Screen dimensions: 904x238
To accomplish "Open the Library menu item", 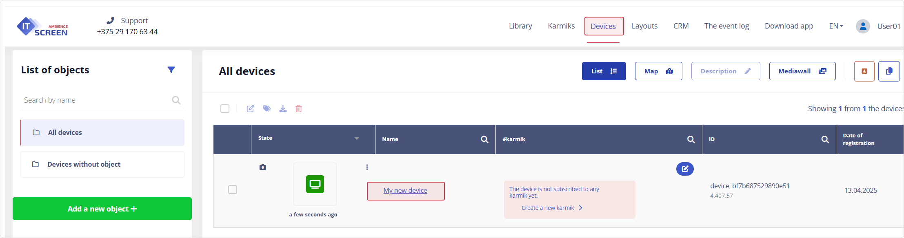I will pyautogui.click(x=520, y=26).
